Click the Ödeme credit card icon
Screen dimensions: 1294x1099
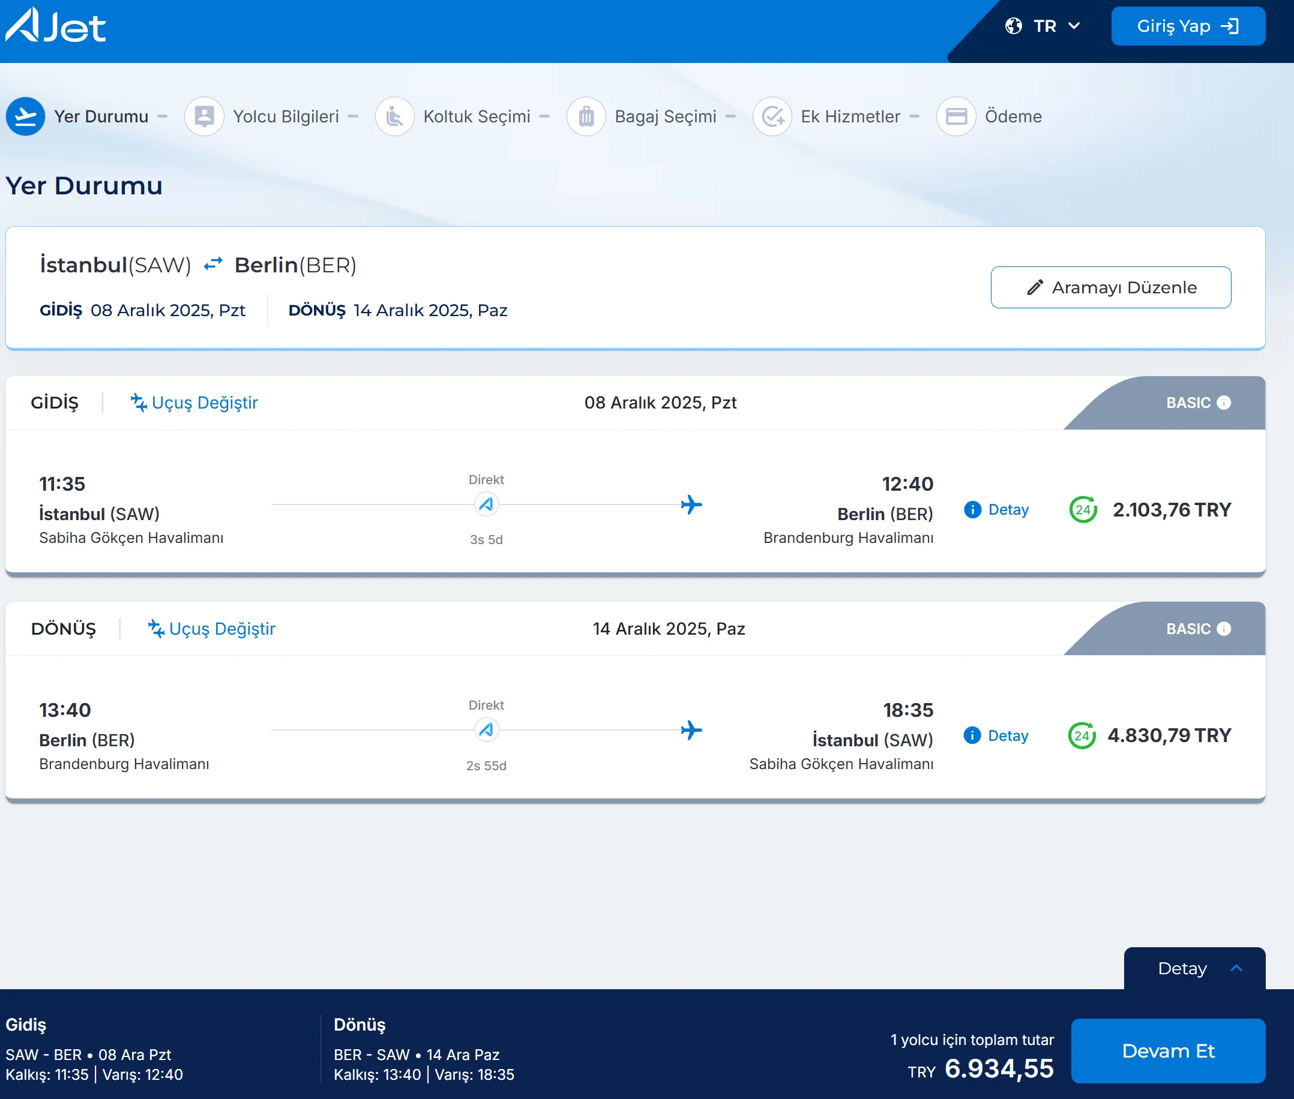956,116
